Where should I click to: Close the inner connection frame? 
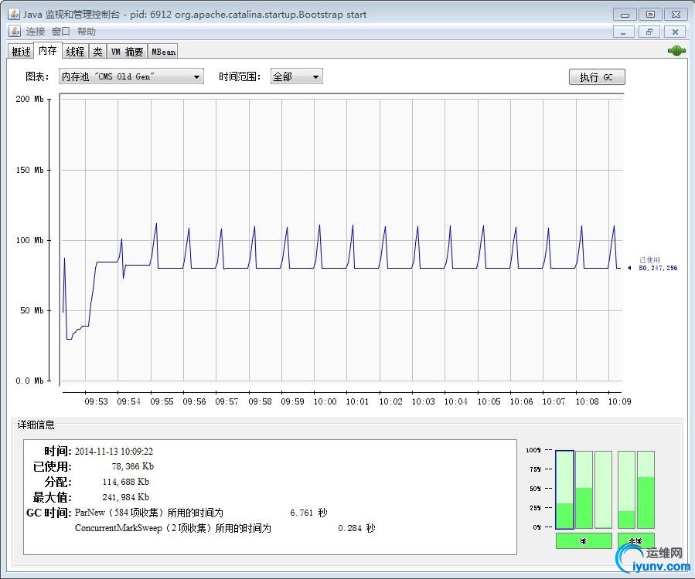(675, 32)
